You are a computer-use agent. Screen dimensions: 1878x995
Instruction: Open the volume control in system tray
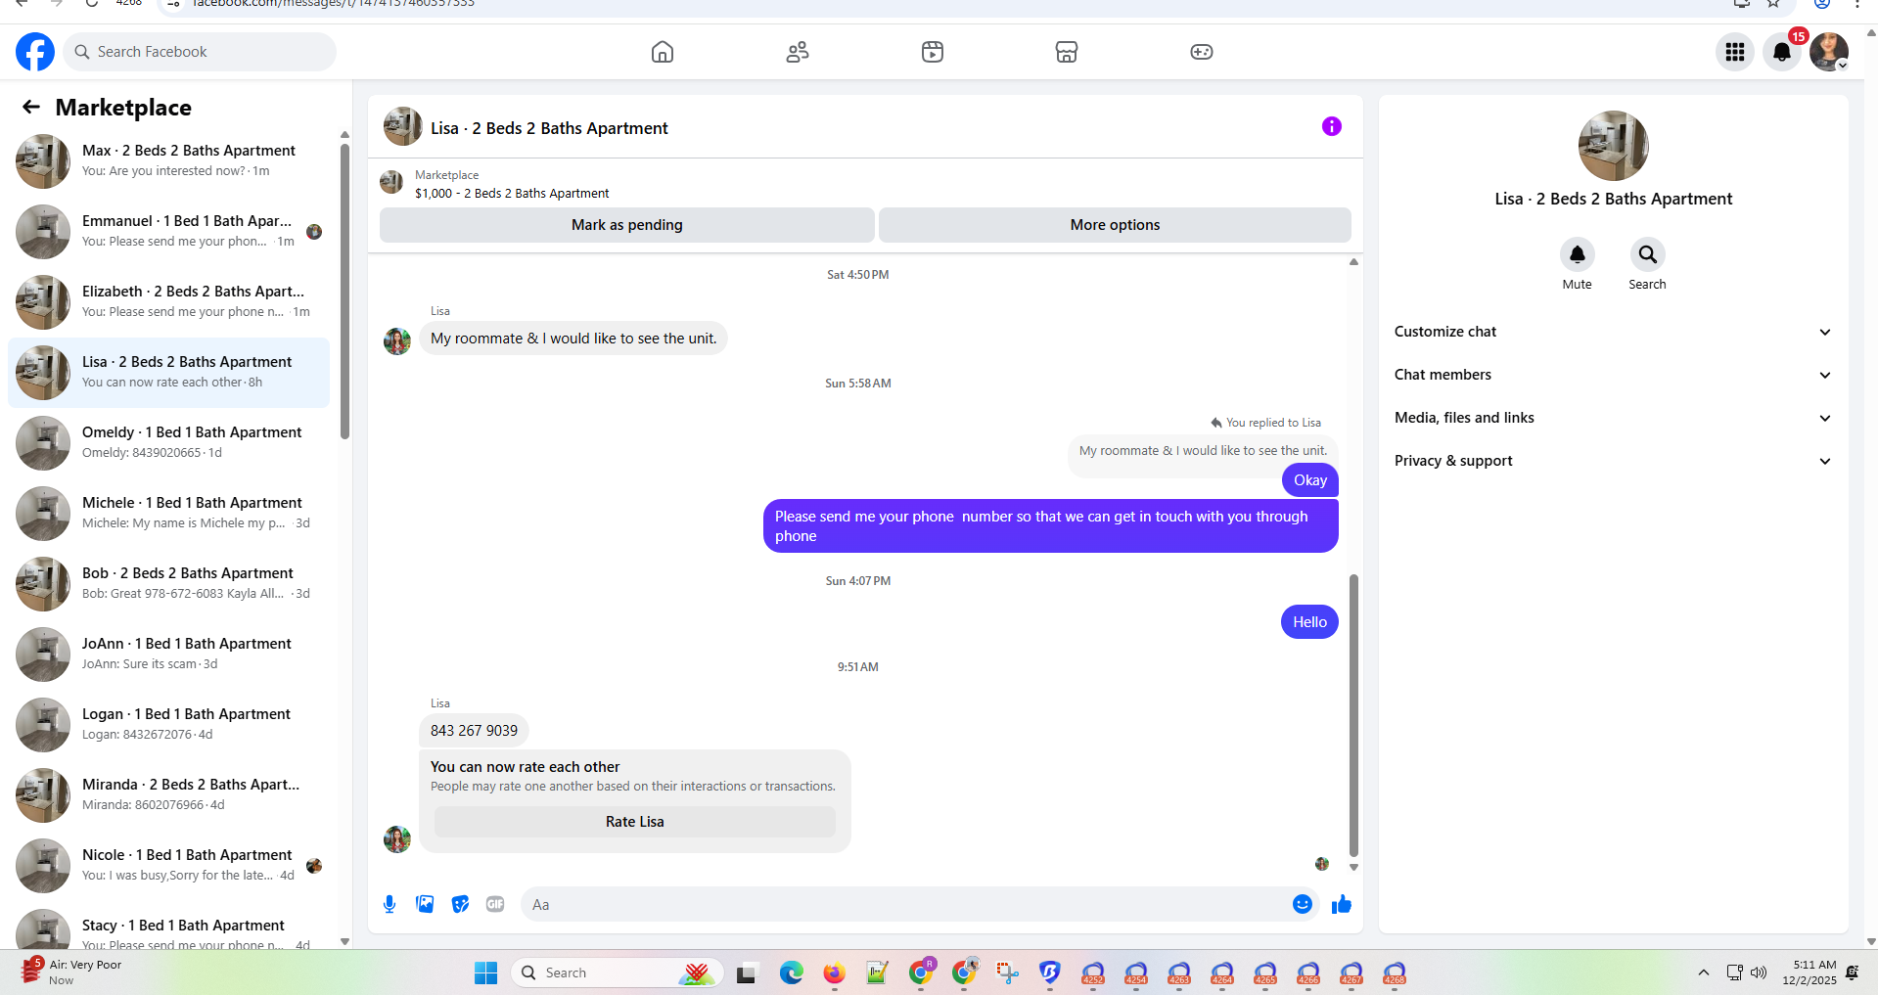point(1759,972)
